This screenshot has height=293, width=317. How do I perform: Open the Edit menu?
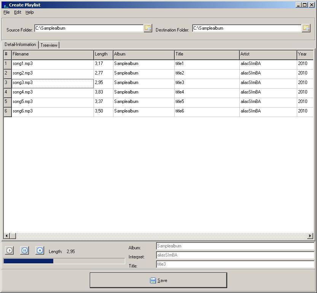pos(18,12)
